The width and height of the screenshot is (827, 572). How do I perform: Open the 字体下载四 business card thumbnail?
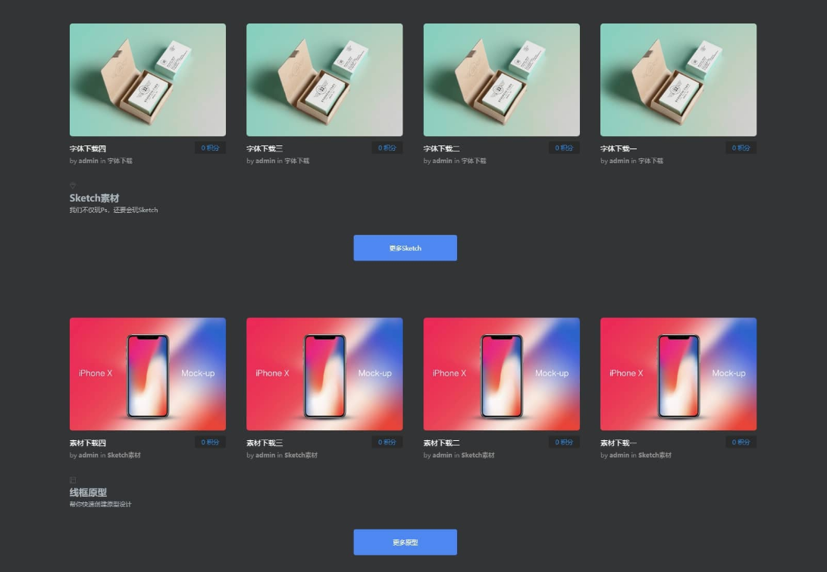148,80
